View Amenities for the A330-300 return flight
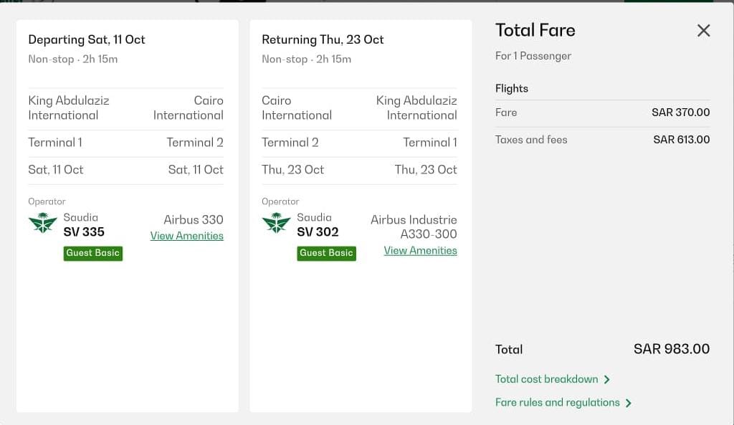Image resolution: width=734 pixels, height=425 pixels. point(420,251)
